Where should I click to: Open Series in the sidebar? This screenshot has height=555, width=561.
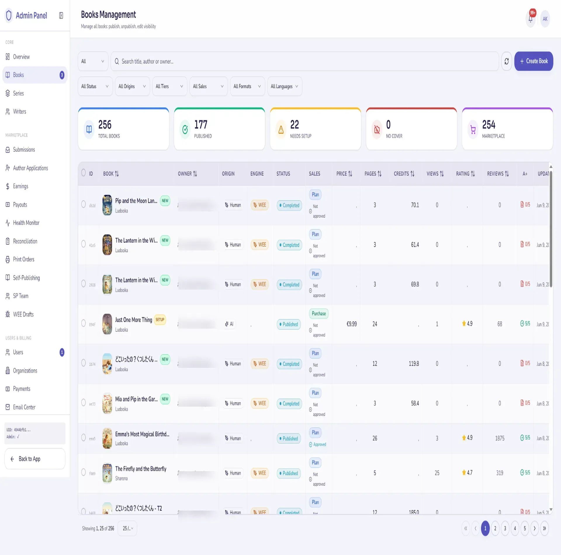[35, 93]
